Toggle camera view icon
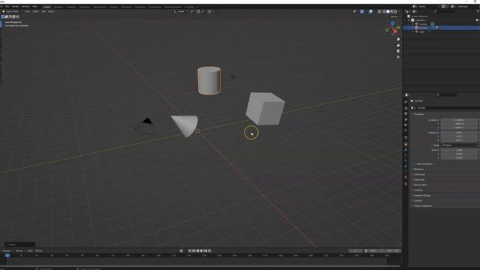480x270 pixels. tap(398, 51)
